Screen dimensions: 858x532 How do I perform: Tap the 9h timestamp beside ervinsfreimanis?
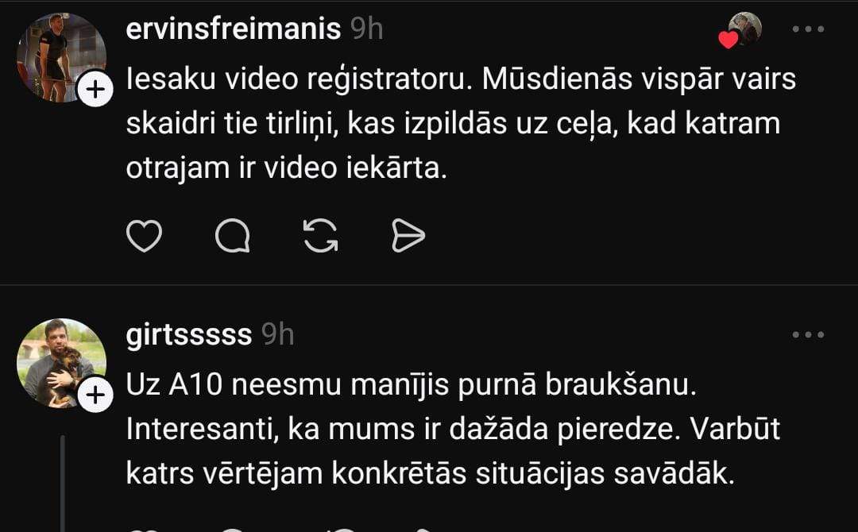[367, 29]
